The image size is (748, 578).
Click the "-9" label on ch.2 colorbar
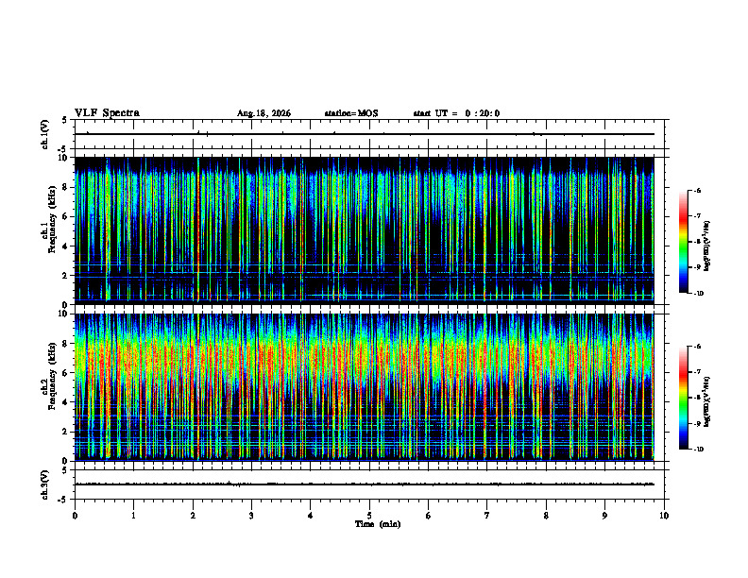(x=697, y=423)
